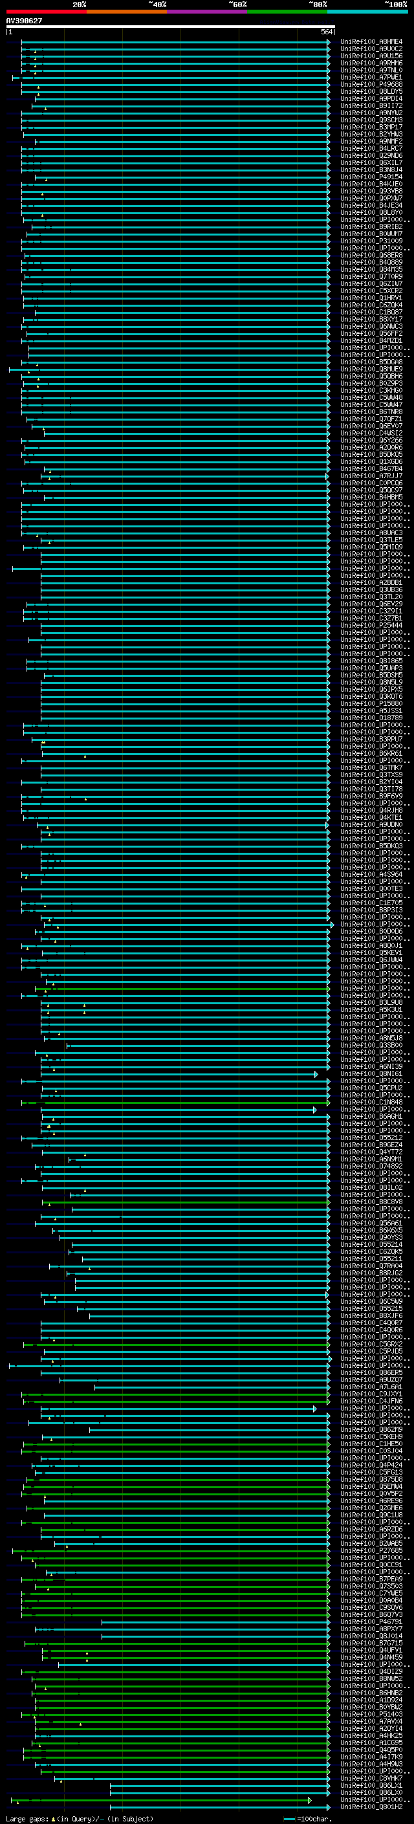The image size is (414, 1824).
Task: Select UniRef100_P49154 label
Action: (371, 177)
